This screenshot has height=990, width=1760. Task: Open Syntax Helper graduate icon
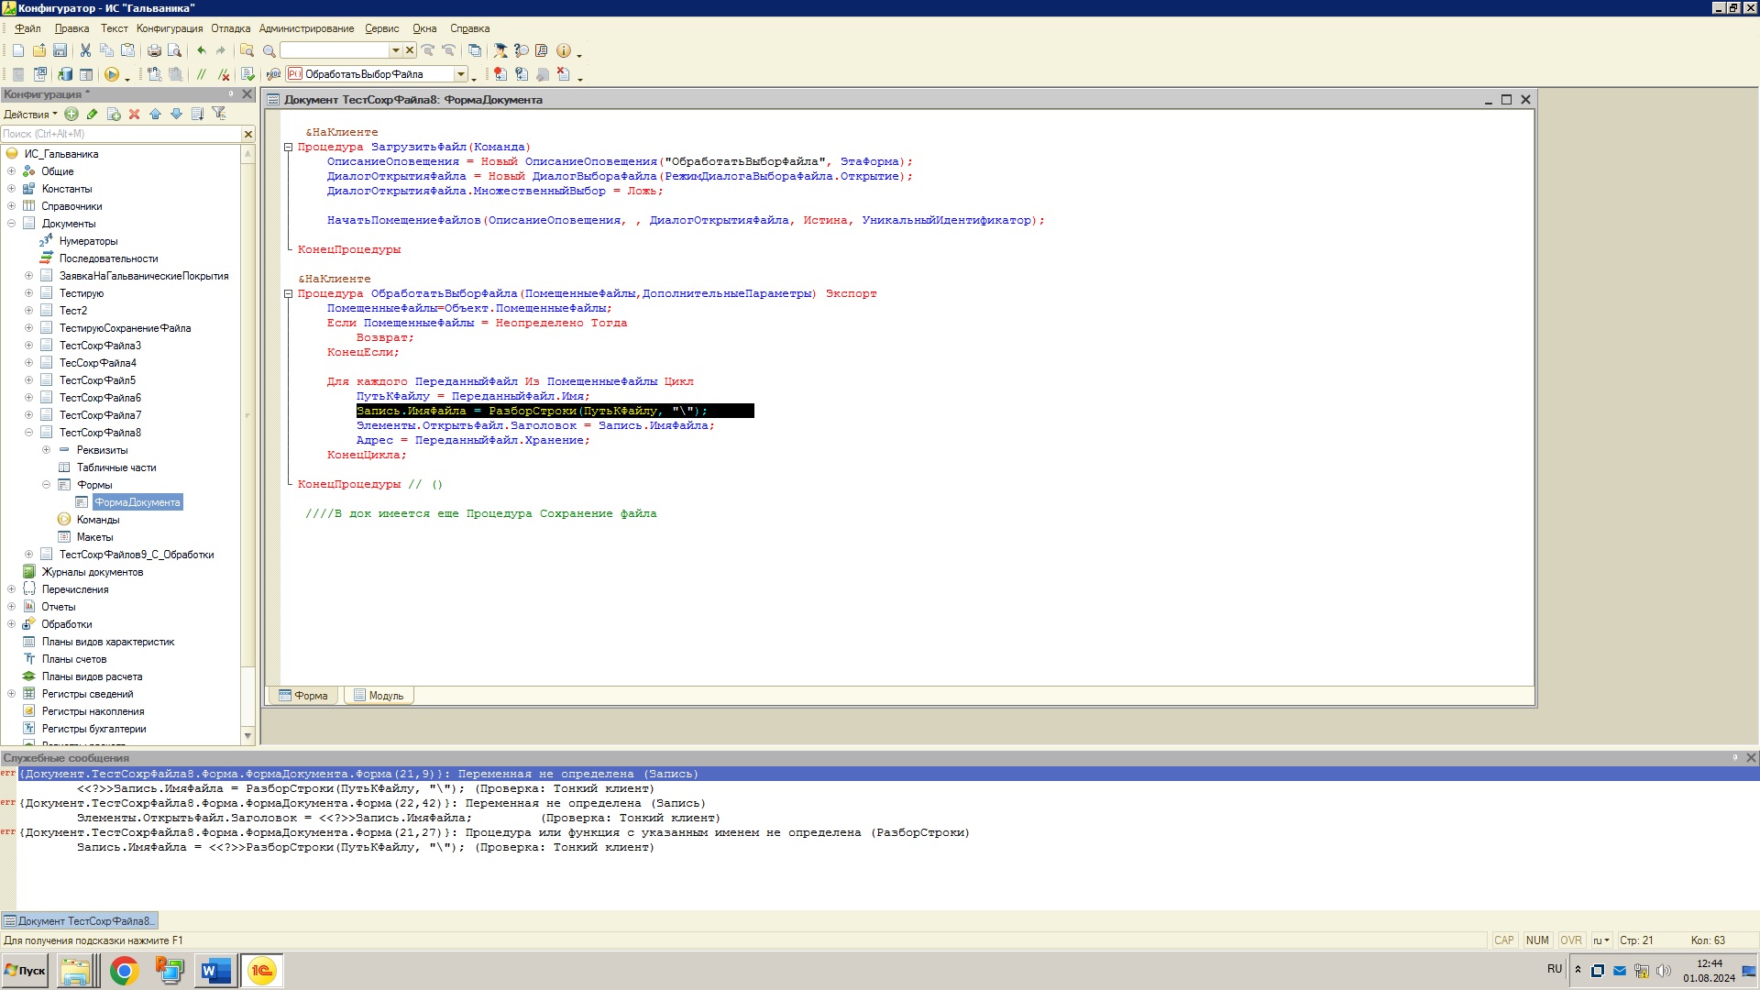[500, 51]
